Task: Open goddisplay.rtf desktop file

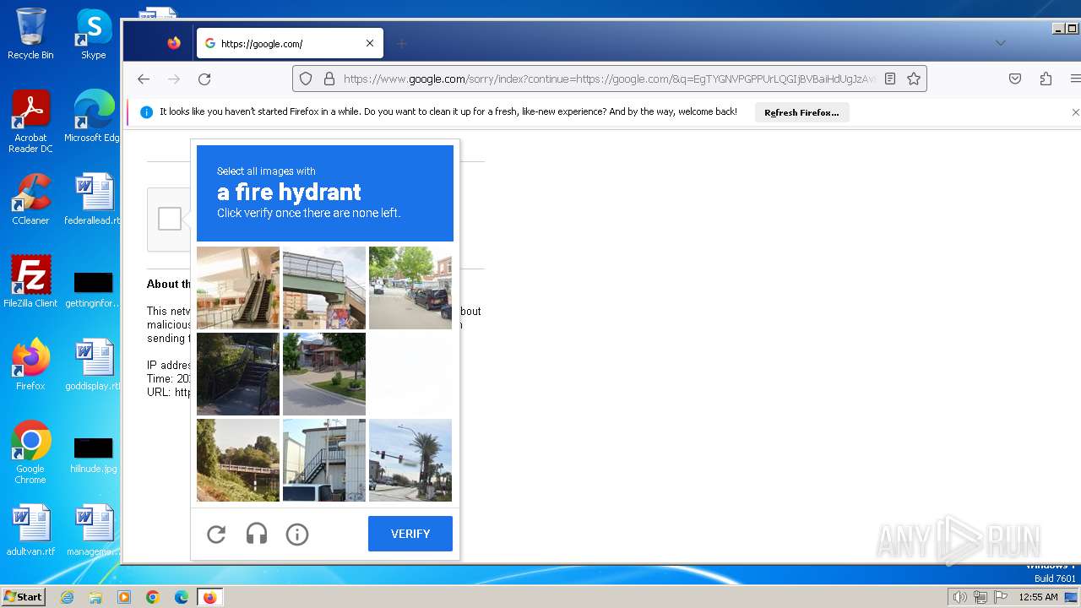Action: point(93,365)
